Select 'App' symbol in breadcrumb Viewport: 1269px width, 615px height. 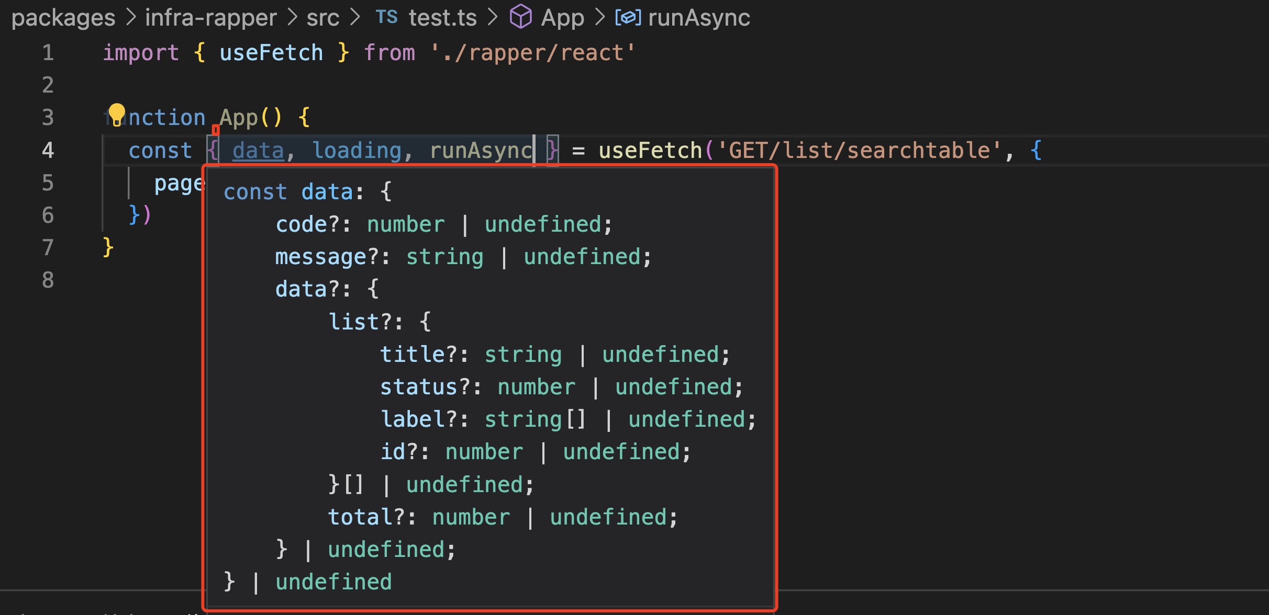click(562, 19)
